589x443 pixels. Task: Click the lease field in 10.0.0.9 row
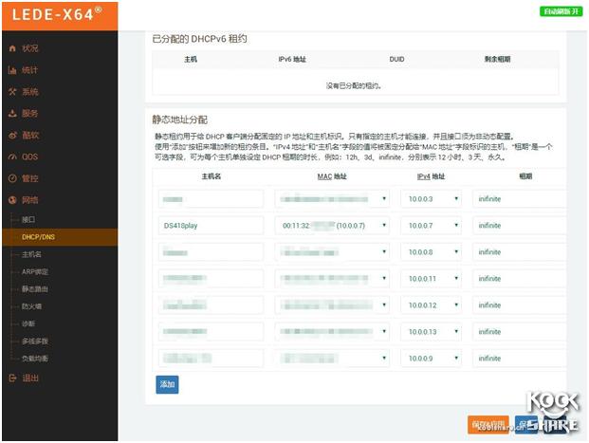point(520,358)
